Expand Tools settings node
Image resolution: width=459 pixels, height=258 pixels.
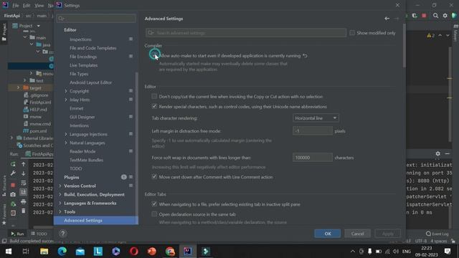click(60, 211)
